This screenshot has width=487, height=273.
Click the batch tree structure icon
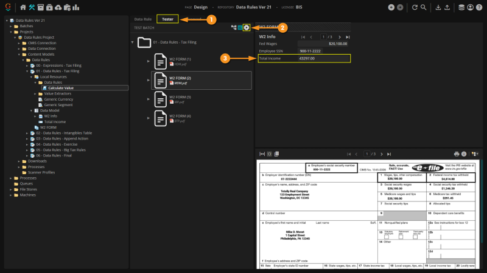[234, 27]
